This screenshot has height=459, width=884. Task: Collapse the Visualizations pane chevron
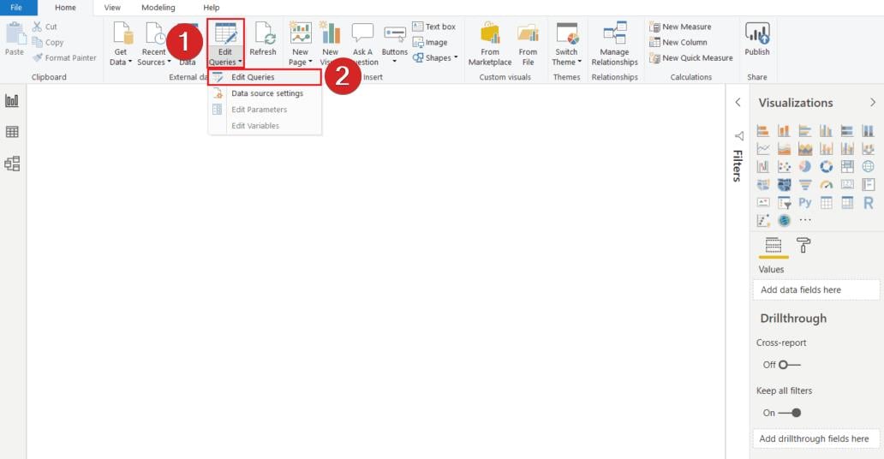(873, 102)
